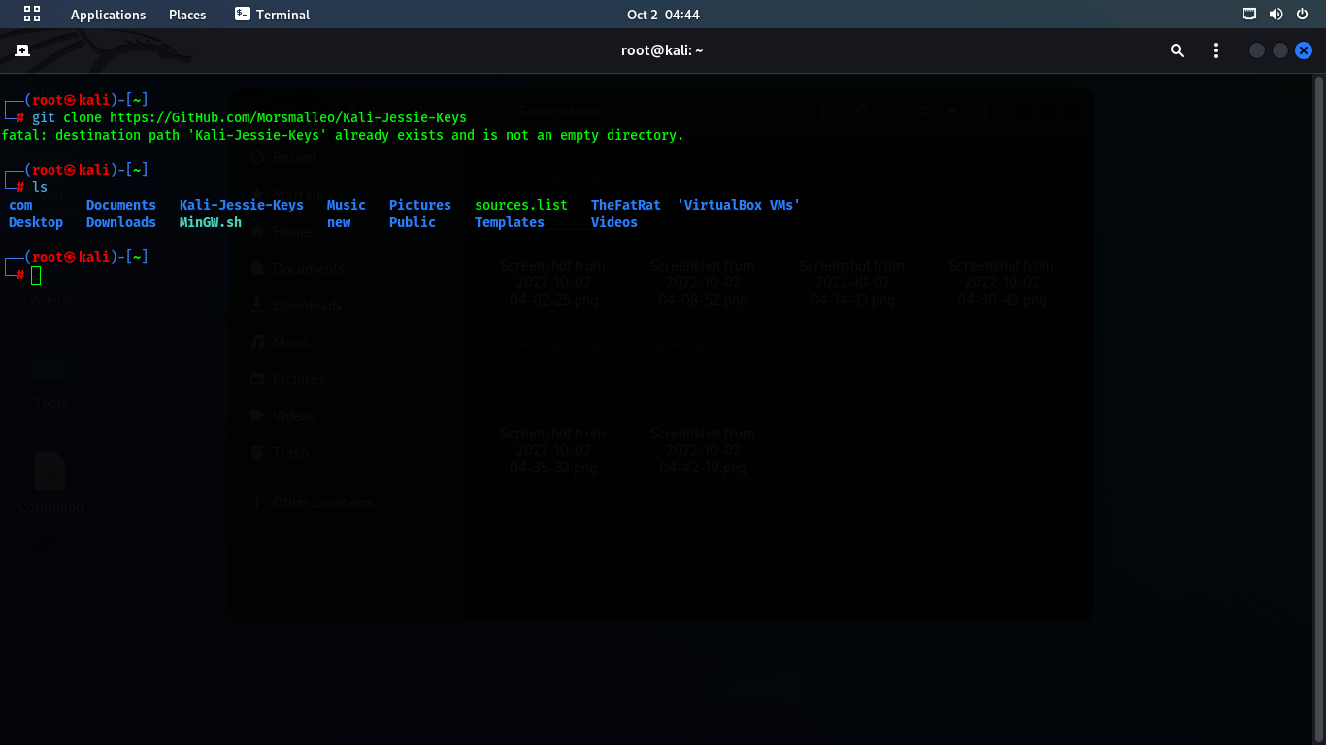Viewport: 1326px width, 745px height.
Task: Click 'new' in the ls output
Action: pos(339,222)
